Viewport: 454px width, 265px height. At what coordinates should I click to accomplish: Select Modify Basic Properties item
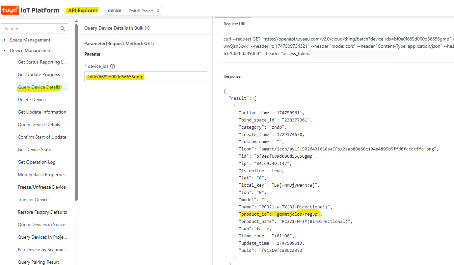[41, 174]
